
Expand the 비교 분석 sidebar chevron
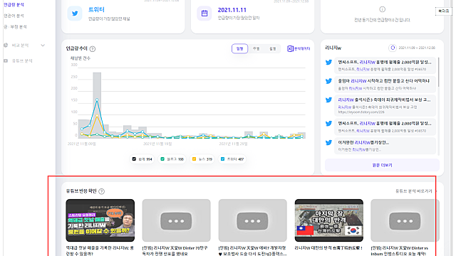point(43,46)
